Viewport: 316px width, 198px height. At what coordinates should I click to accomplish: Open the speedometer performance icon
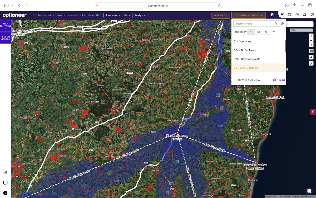(297, 15)
